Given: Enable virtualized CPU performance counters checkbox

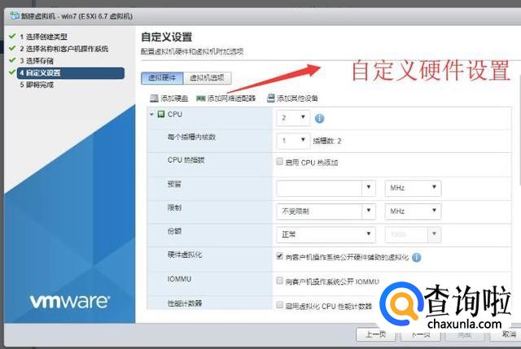Looking at the screenshot, I should [x=279, y=305].
